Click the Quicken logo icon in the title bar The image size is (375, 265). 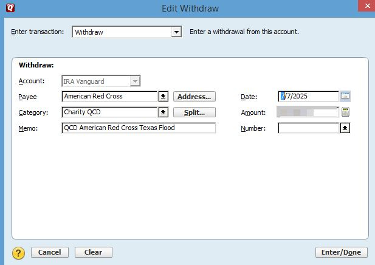click(10, 8)
